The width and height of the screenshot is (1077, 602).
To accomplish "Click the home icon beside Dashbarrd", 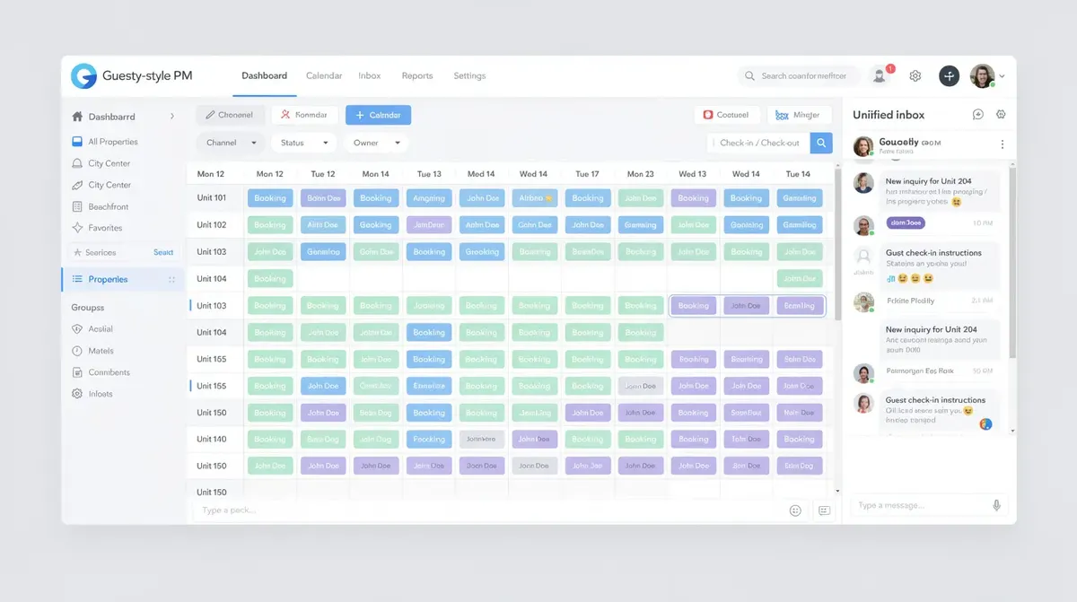I will pyautogui.click(x=77, y=117).
